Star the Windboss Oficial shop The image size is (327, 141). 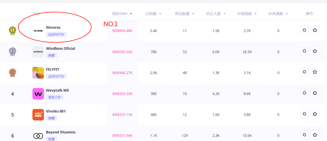315,51
